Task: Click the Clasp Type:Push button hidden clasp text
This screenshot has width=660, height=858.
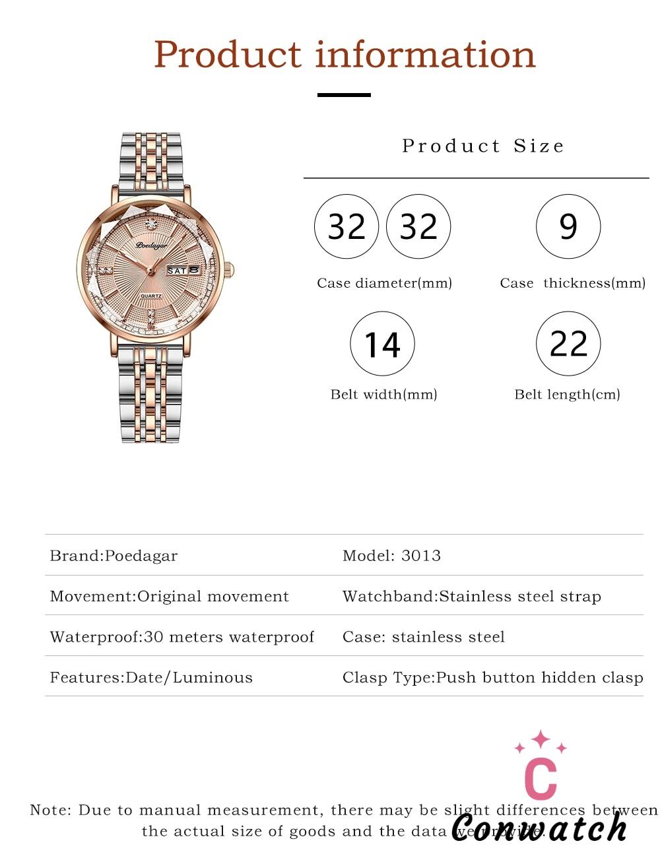Action: click(x=492, y=678)
